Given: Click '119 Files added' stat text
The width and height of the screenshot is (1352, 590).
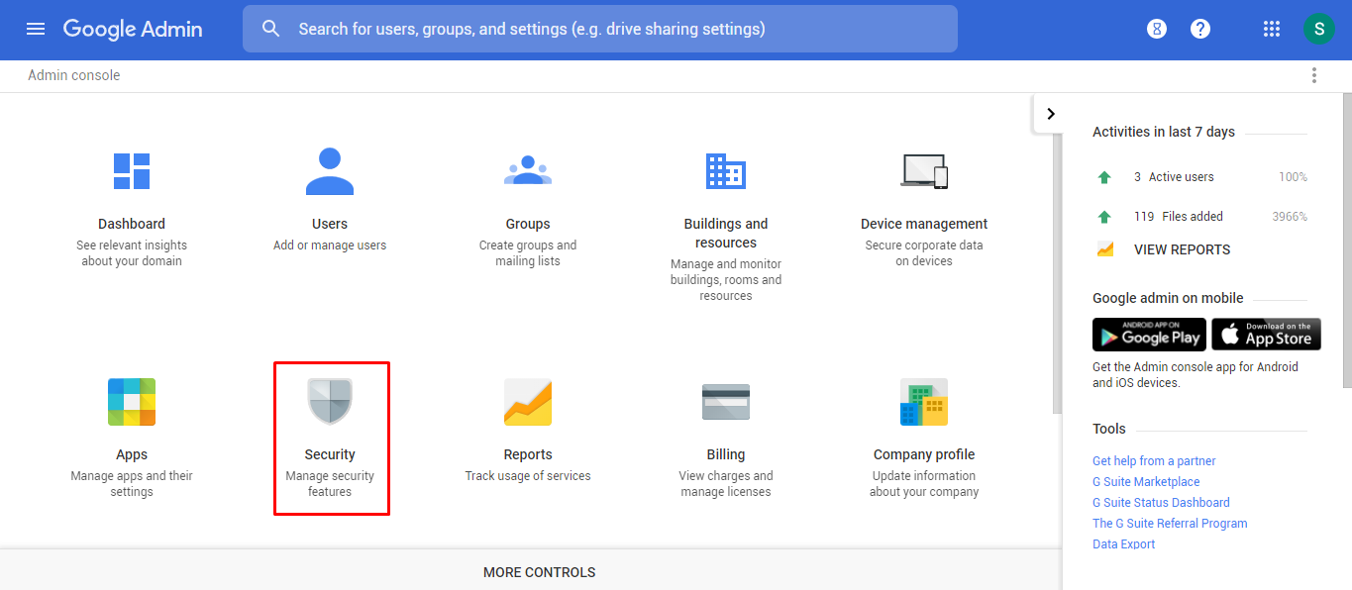Looking at the screenshot, I should (1179, 217).
